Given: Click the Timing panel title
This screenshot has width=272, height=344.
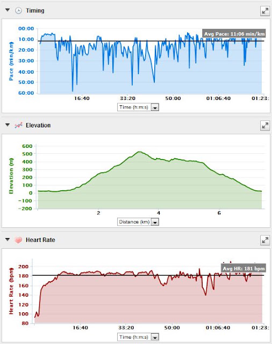Looking at the screenshot, I should click(35, 11).
